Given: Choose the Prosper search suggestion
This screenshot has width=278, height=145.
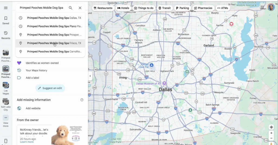Looking at the screenshot, I should click(x=50, y=35).
